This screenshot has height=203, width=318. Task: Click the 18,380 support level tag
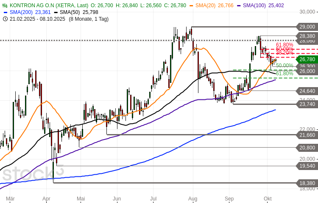[307, 183]
